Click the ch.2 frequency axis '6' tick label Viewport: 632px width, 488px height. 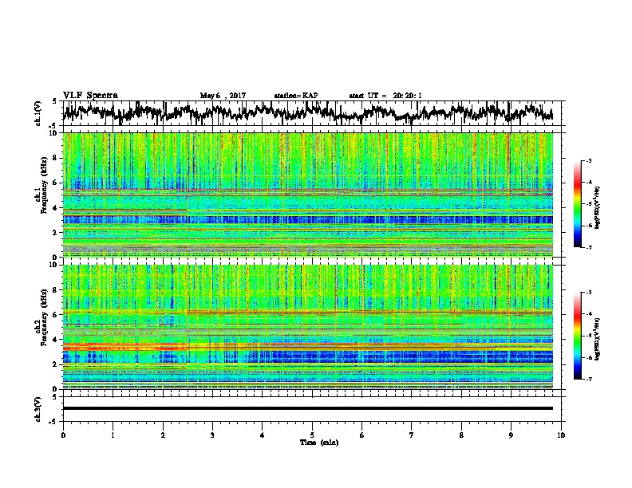point(56,315)
